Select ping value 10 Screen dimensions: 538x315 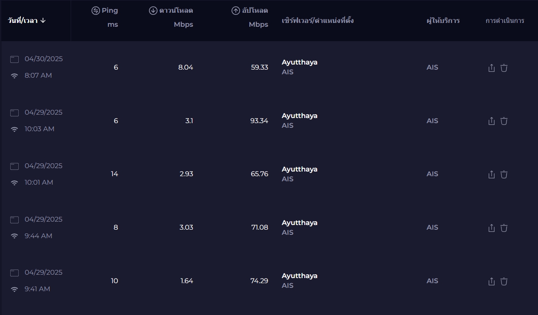click(x=114, y=281)
